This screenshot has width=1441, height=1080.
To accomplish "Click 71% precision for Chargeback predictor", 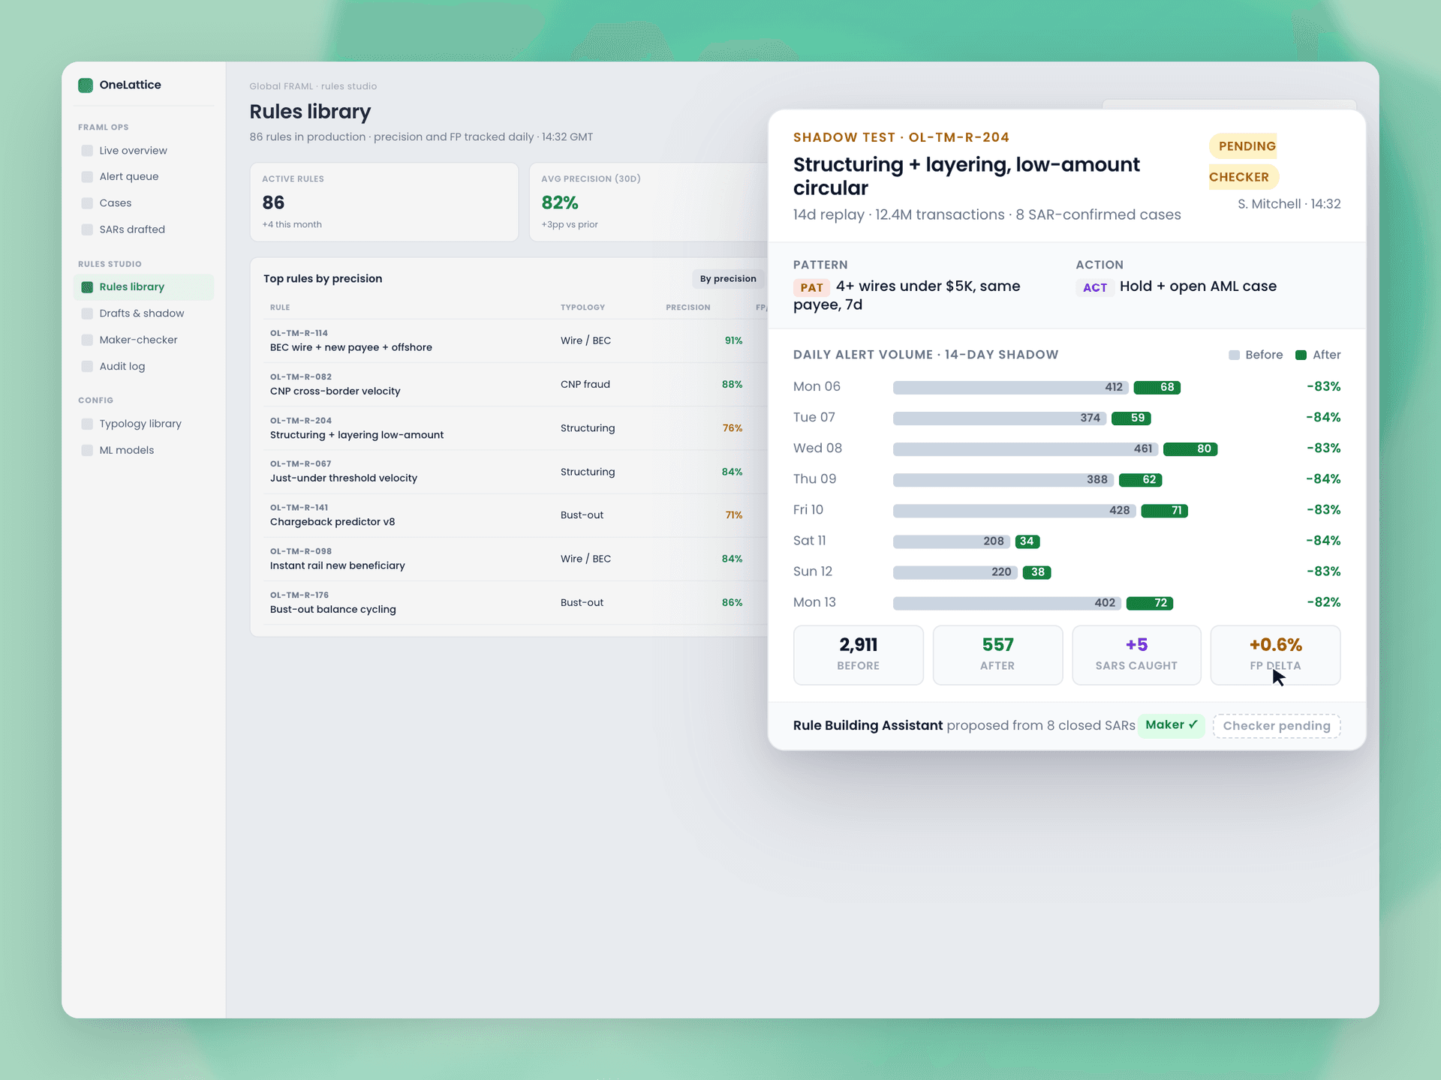I will [x=734, y=515].
